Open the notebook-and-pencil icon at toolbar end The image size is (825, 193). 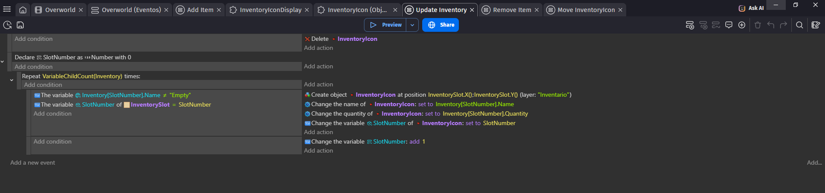click(x=816, y=25)
